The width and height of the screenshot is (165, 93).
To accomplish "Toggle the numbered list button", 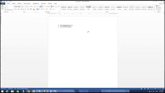I will coord(40,6).
